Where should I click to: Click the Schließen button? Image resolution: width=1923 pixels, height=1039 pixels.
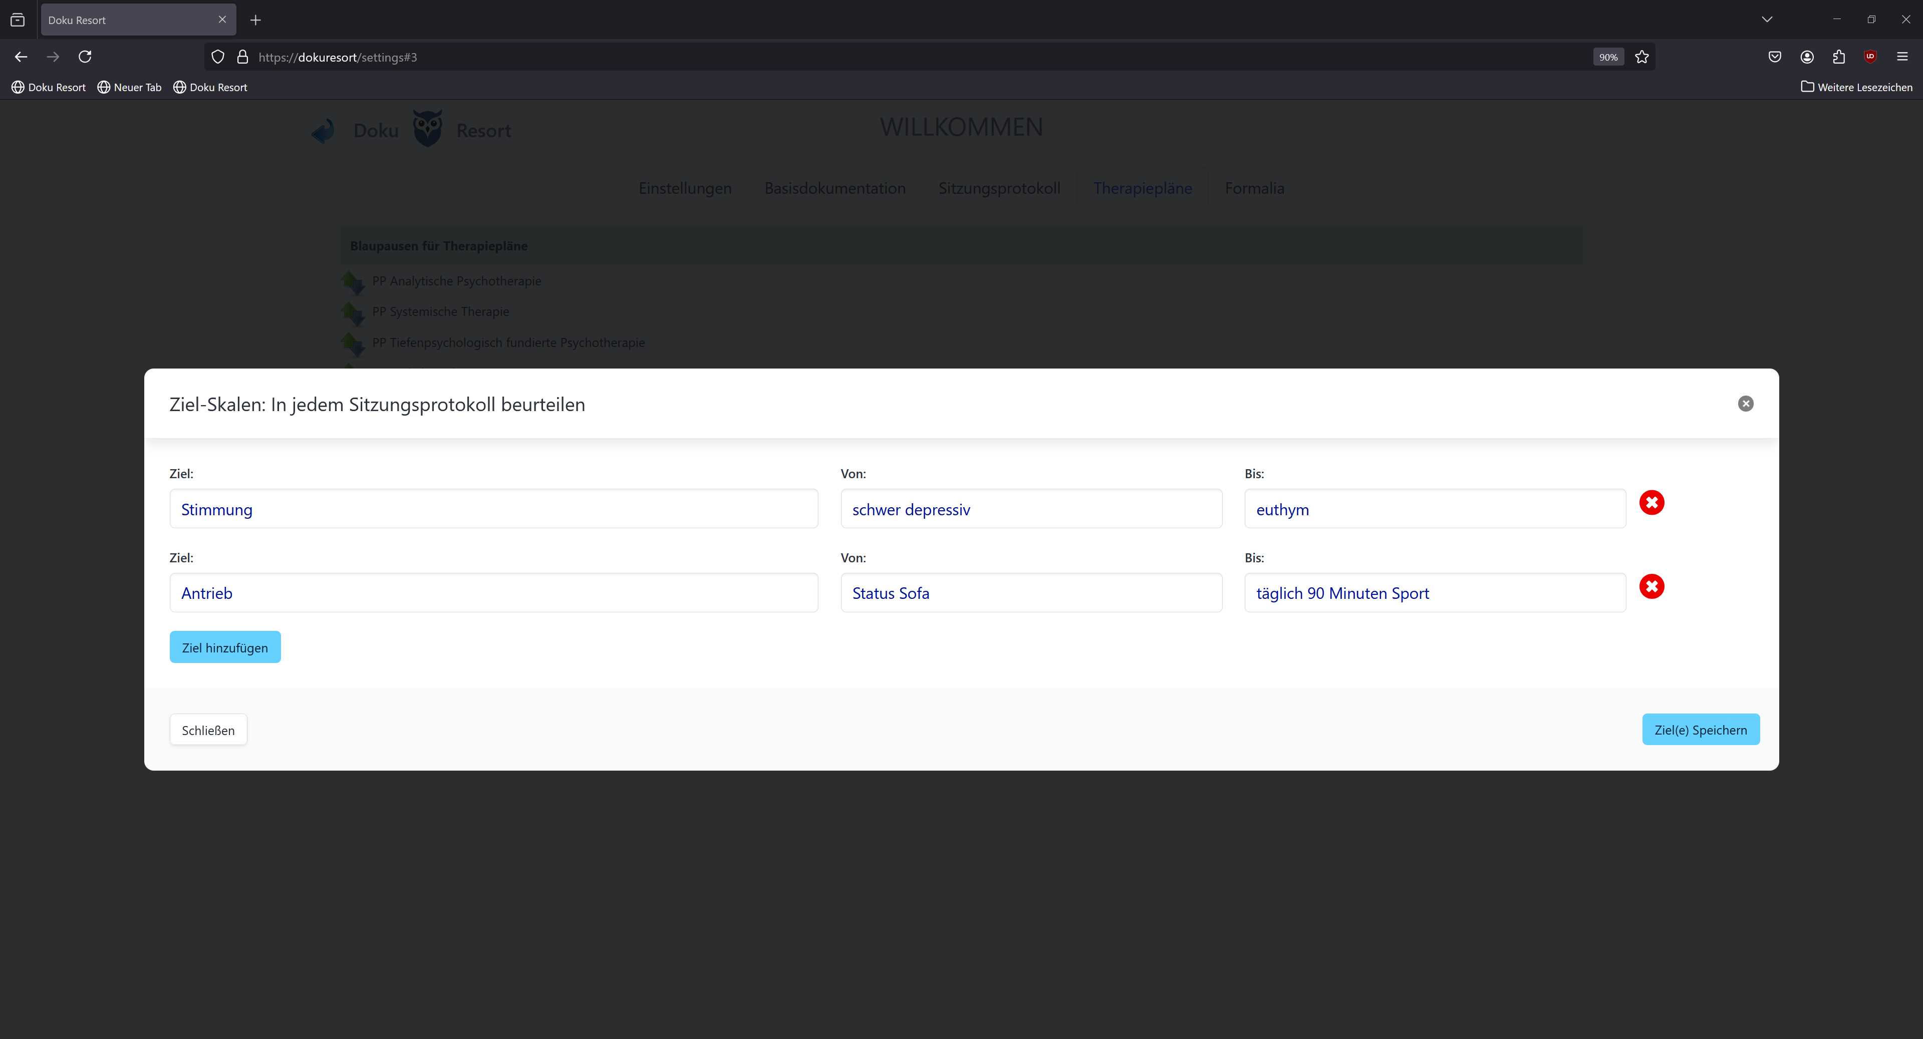[208, 729]
